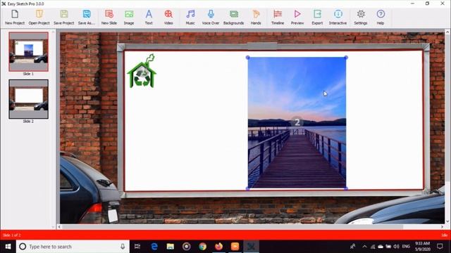Click the taskbar search field
The image size is (451, 253).
click(x=73, y=247)
